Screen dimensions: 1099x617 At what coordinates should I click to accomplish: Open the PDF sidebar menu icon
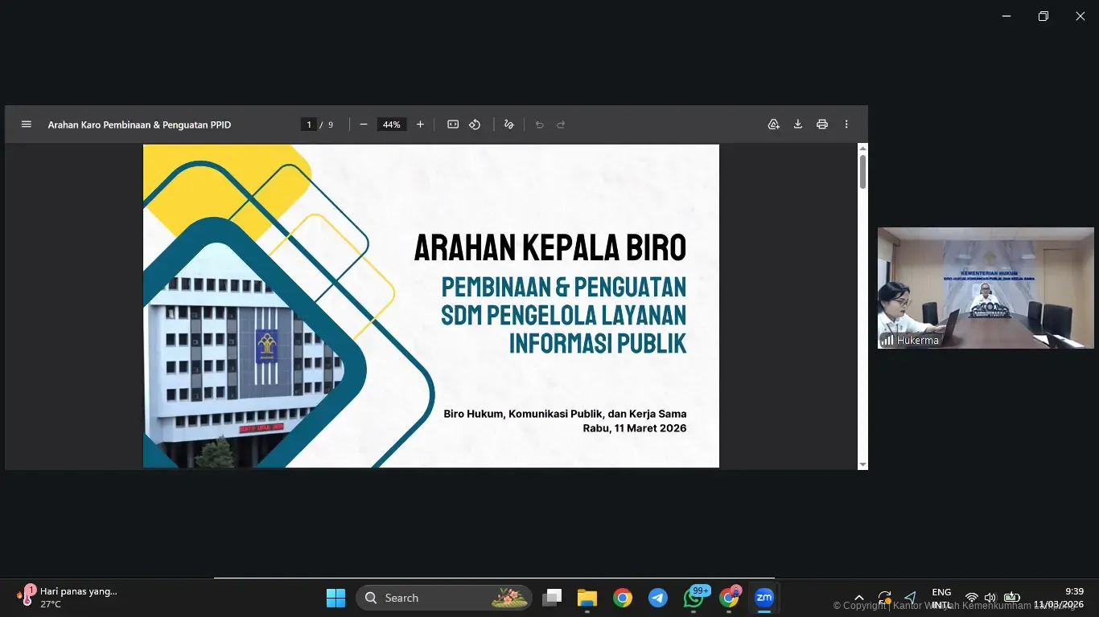coord(27,125)
